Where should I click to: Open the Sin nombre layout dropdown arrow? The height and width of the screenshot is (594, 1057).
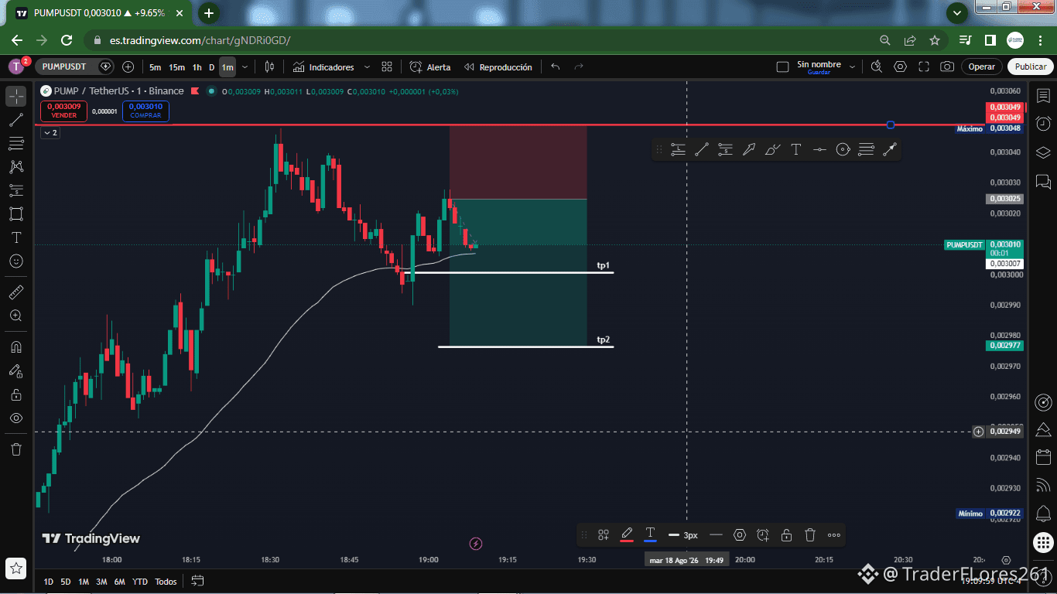[x=852, y=67]
